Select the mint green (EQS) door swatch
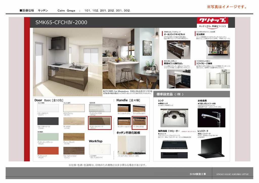259x183 pixels. 48,137
